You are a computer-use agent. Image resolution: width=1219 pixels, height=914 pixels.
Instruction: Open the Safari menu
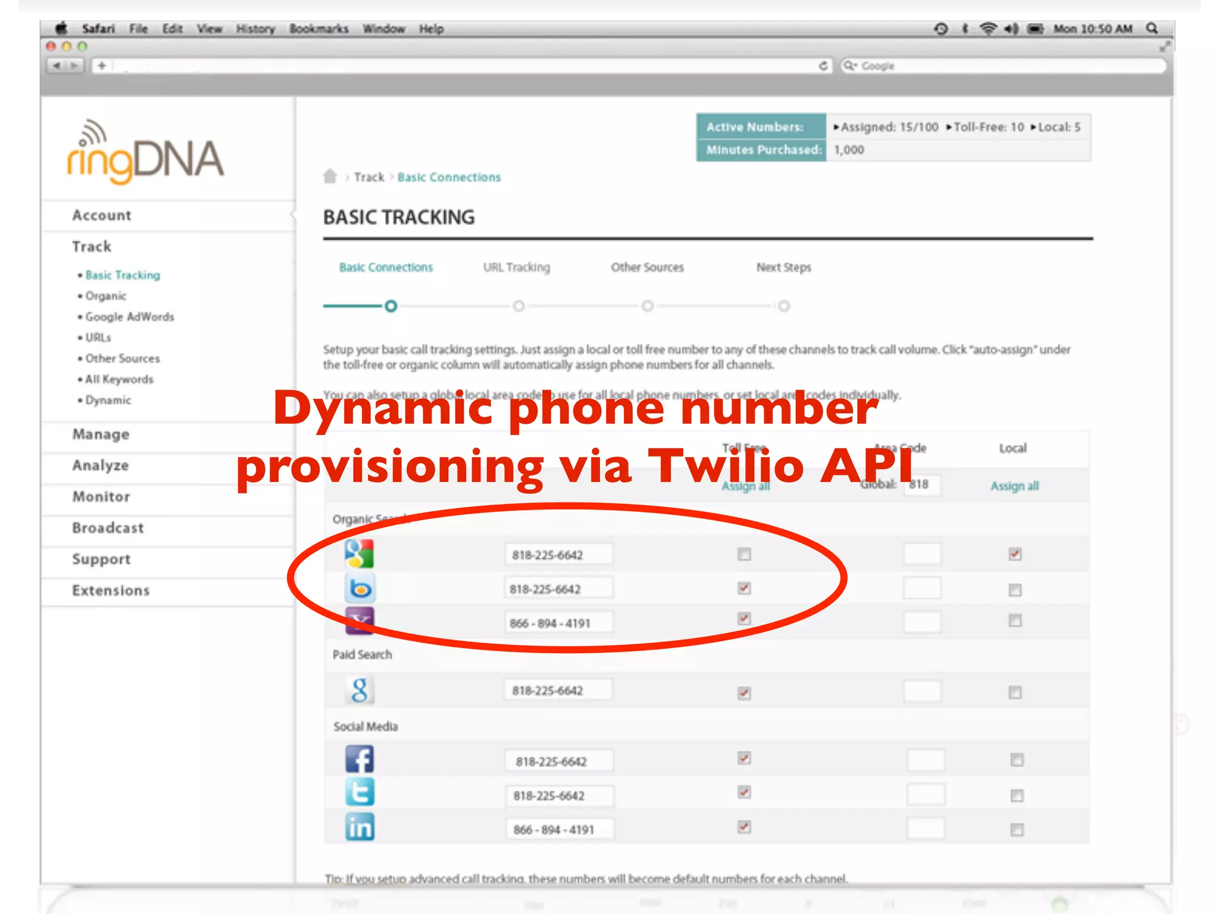click(x=98, y=29)
